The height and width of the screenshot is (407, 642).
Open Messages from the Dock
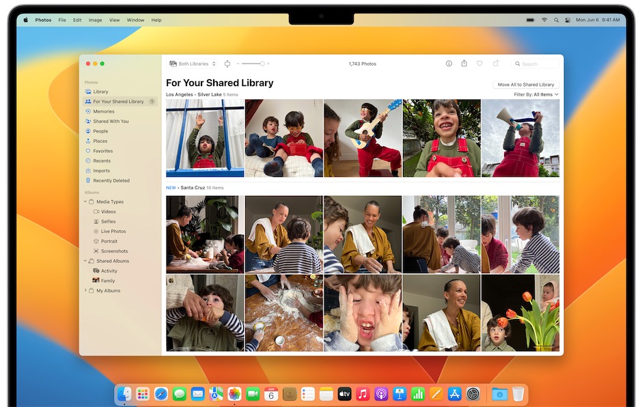(180, 394)
